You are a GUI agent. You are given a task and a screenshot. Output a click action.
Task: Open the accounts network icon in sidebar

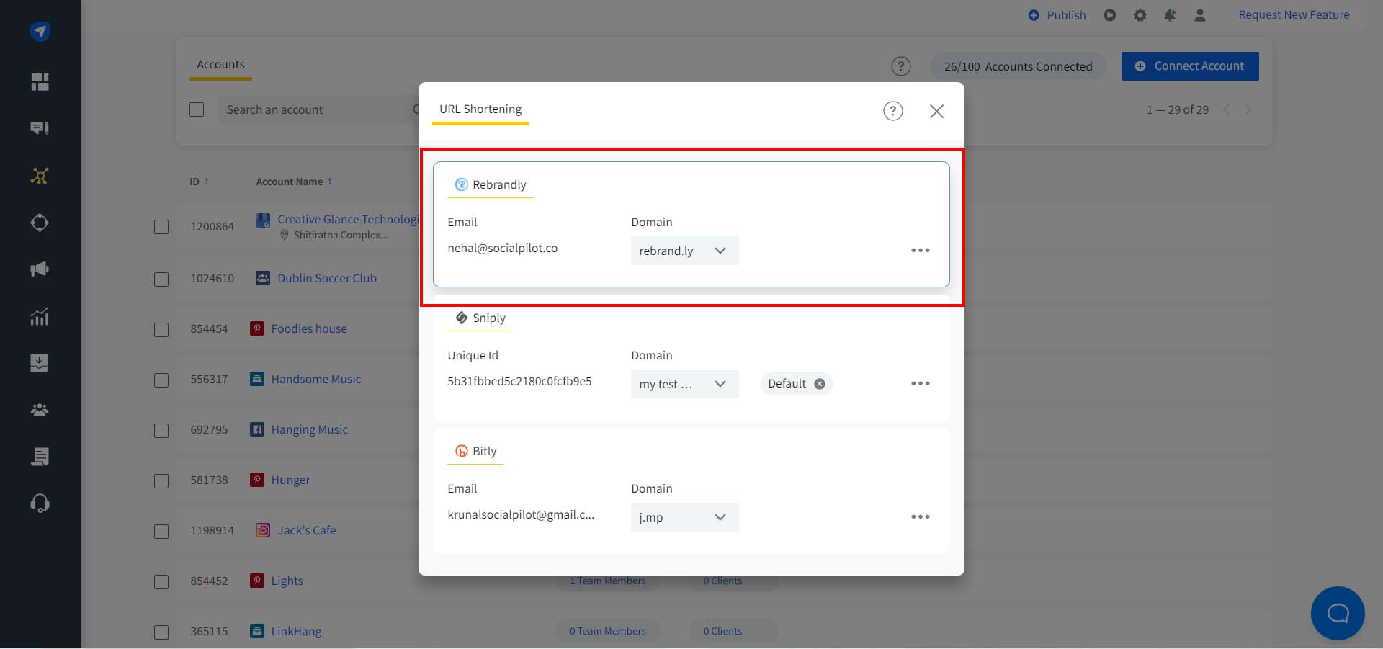pyautogui.click(x=40, y=176)
